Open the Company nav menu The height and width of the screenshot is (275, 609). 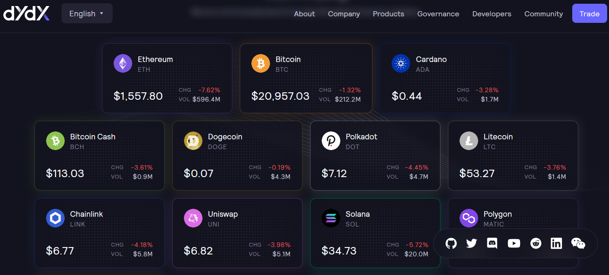click(x=344, y=14)
